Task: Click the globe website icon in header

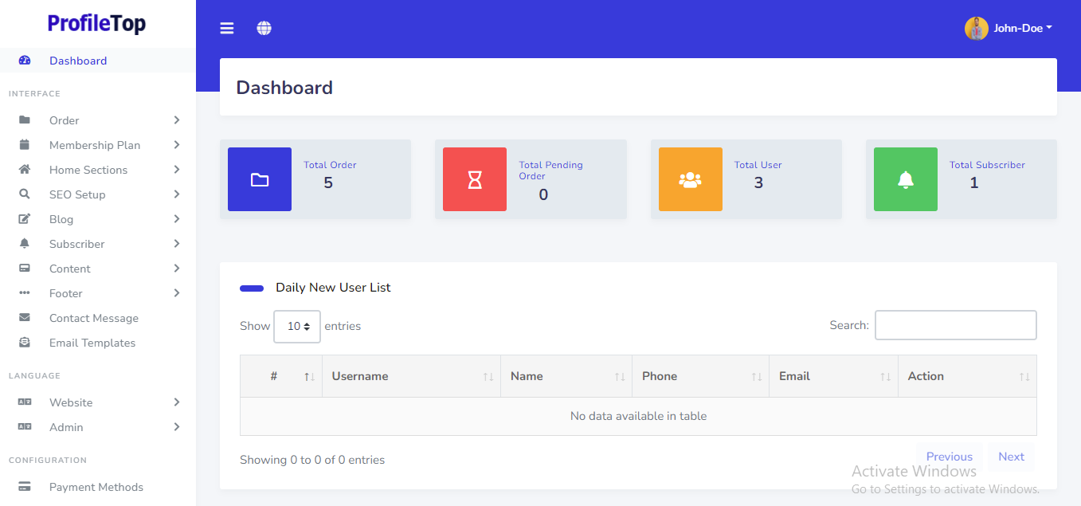Action: (264, 28)
